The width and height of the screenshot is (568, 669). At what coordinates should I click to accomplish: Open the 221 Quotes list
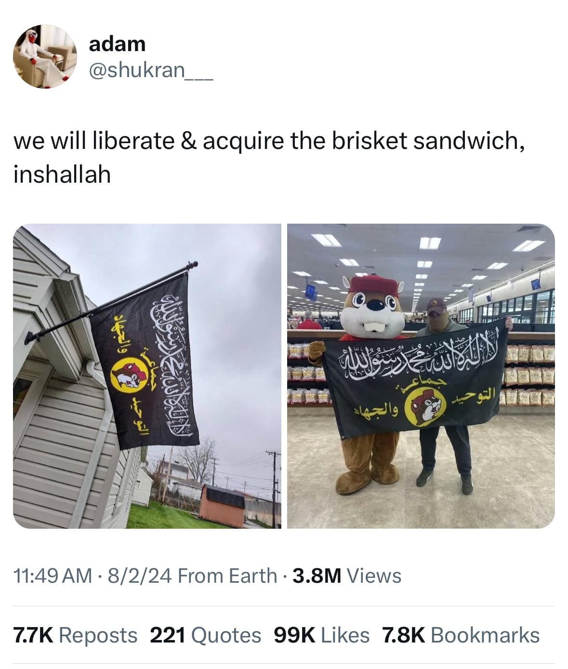click(x=206, y=635)
